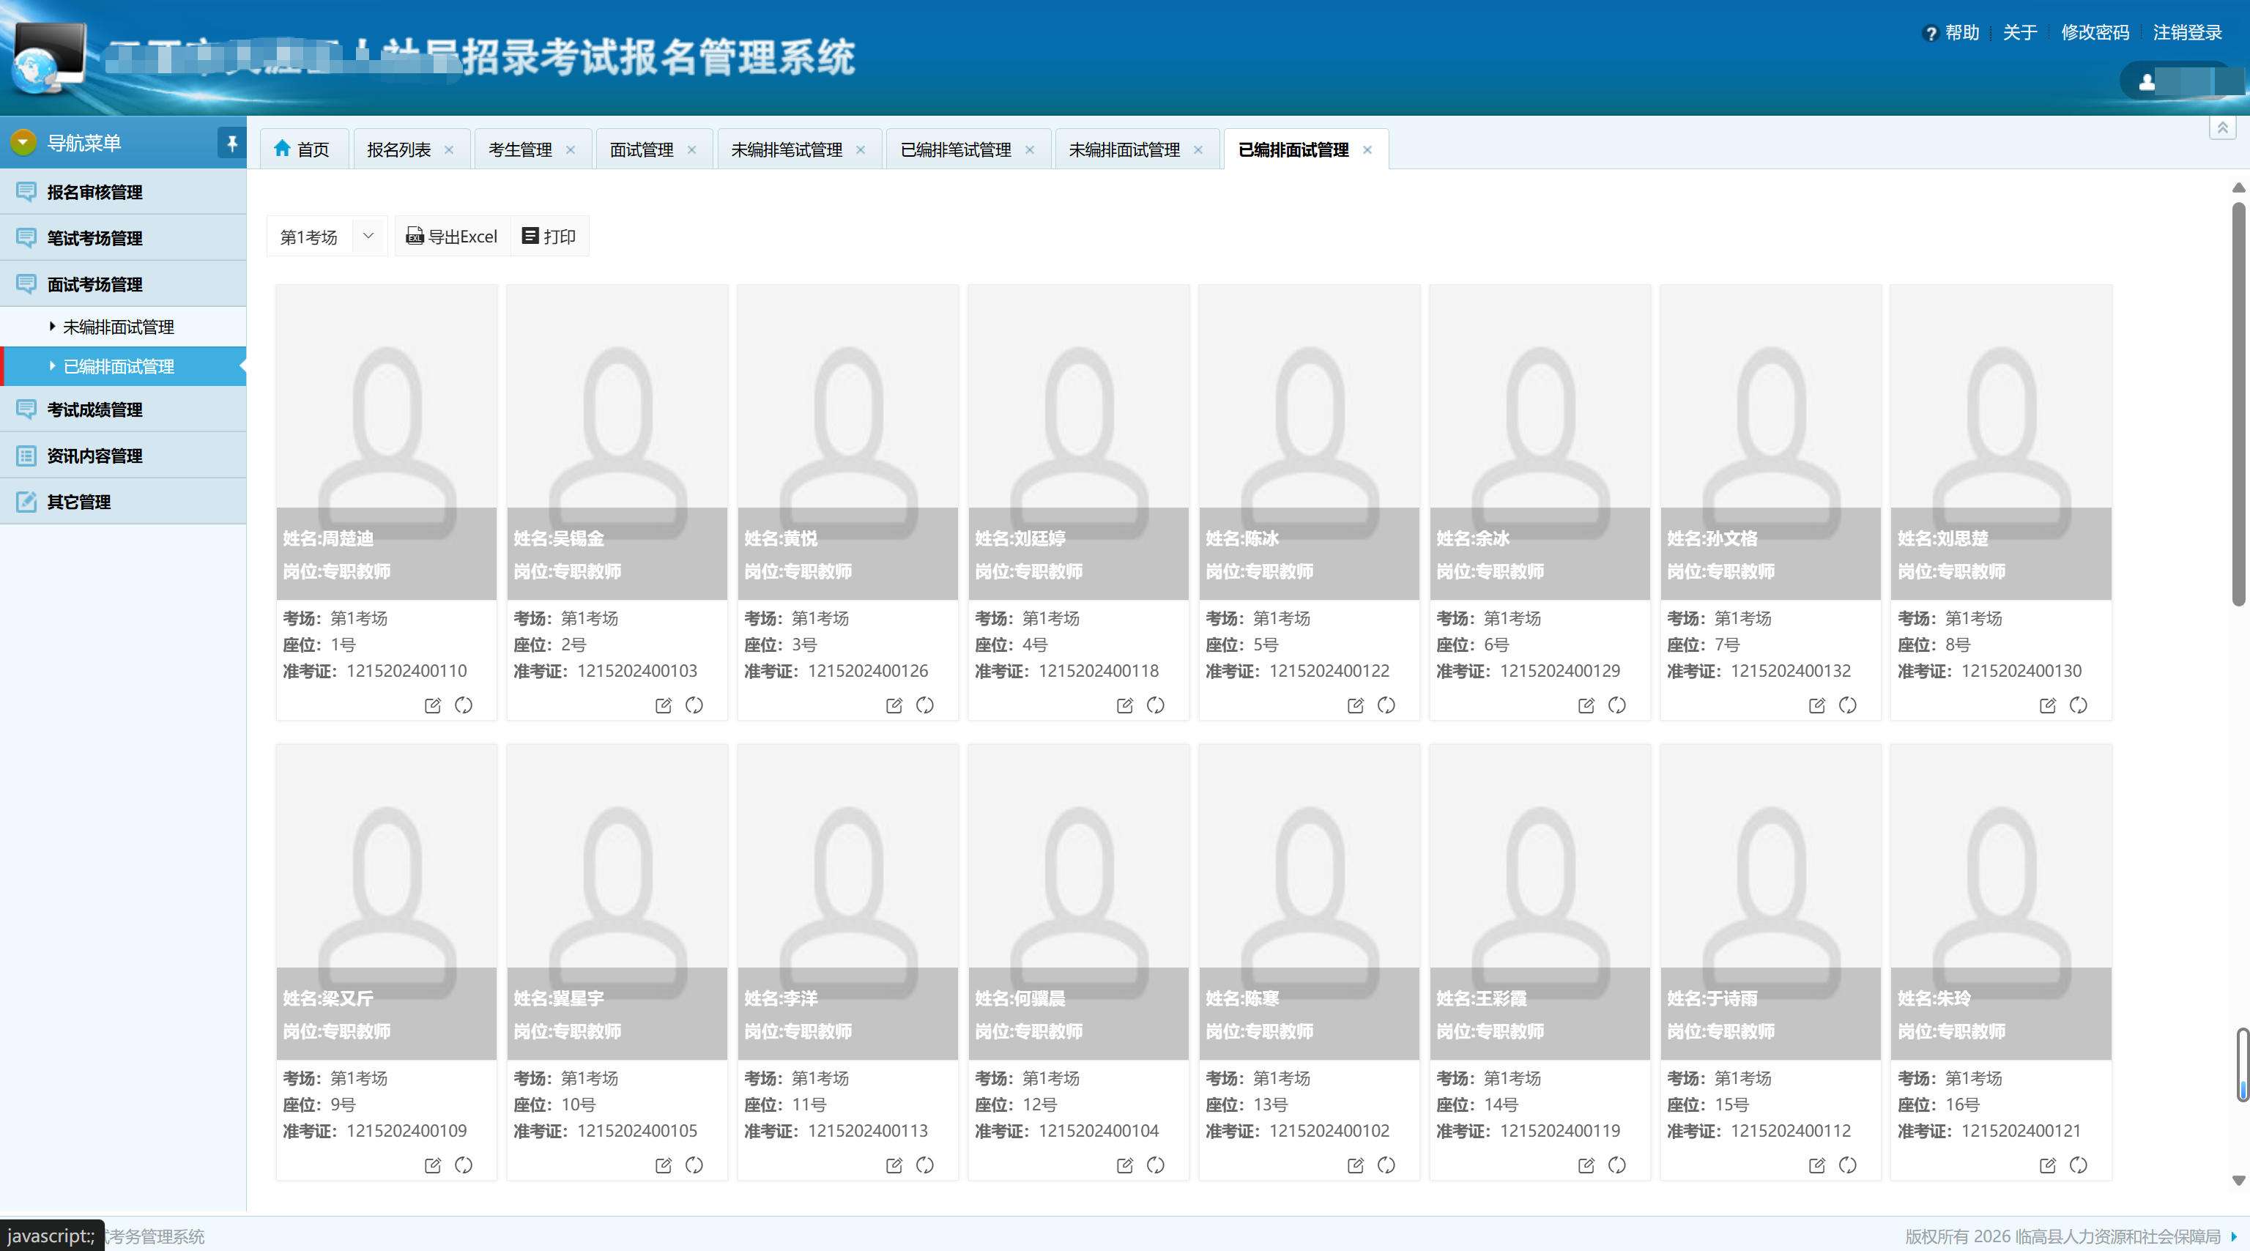Click 注销登录 to log out
Viewport: 2250px width, 1251px height.
[x=2187, y=32]
